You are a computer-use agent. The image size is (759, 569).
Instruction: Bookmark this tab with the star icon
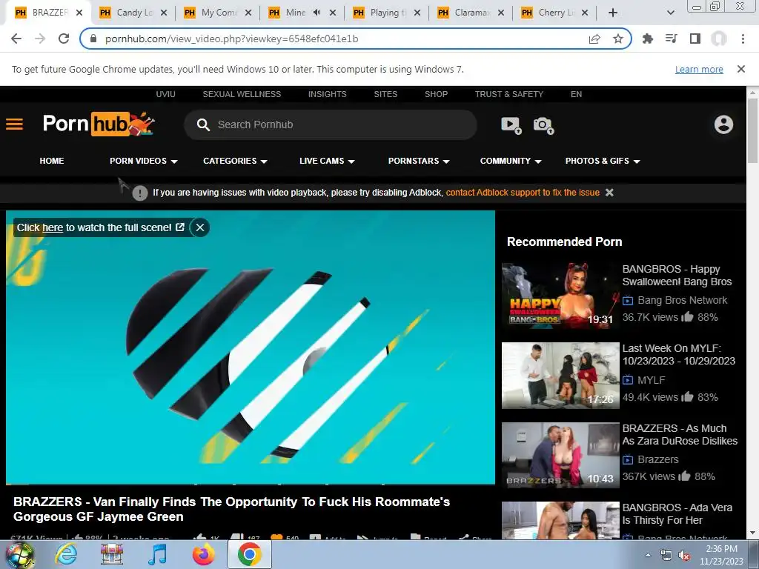[x=618, y=39]
